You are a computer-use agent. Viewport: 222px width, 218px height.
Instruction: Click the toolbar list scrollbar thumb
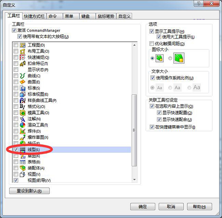click(x=134, y=130)
